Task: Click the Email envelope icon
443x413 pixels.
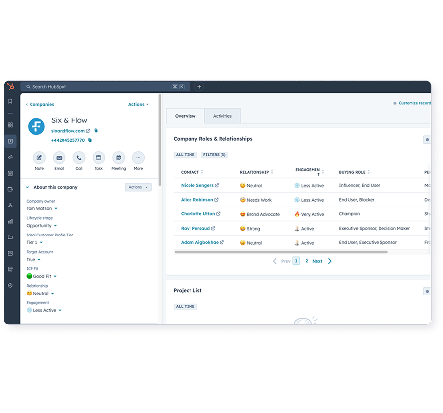Action: point(59,158)
